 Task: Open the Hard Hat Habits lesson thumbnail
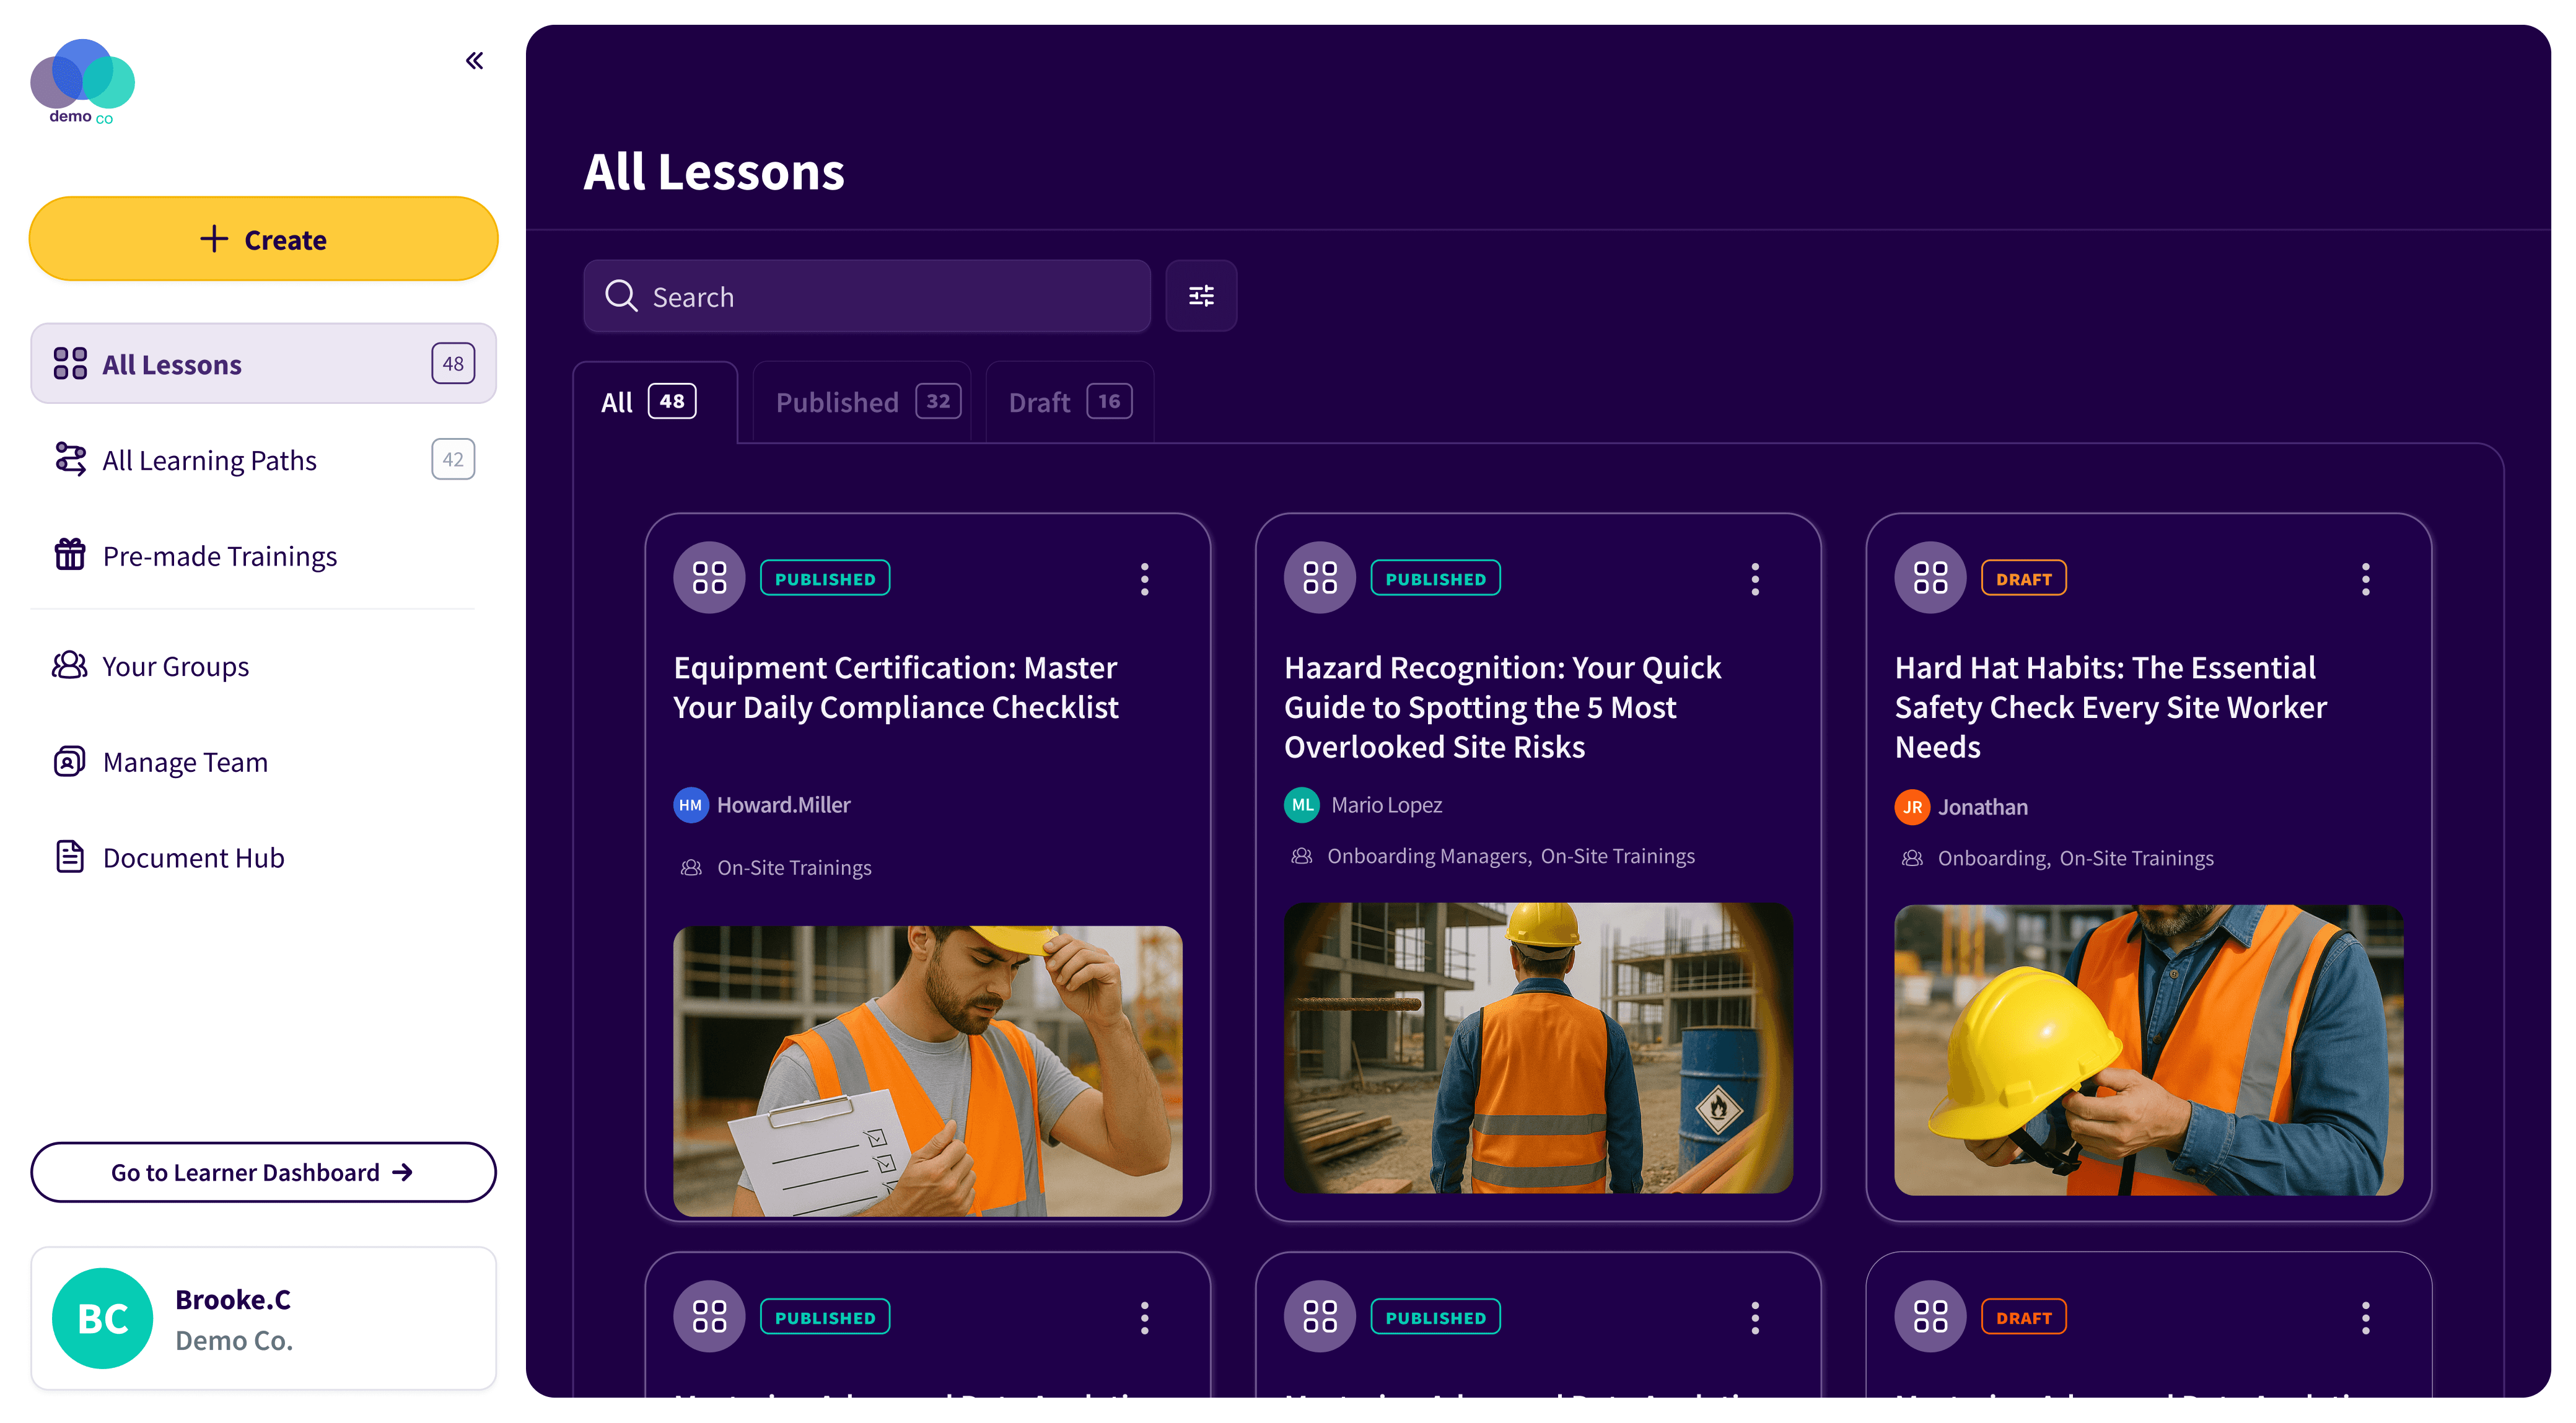click(2149, 1050)
